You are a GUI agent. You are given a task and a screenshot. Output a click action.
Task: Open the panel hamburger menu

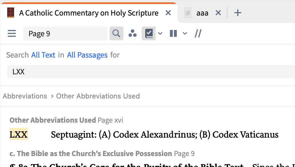(x=12, y=34)
